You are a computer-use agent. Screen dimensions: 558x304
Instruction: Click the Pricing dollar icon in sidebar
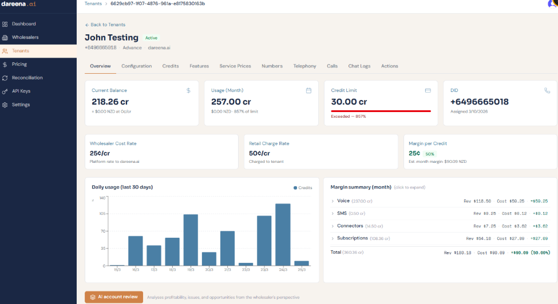[5, 65]
